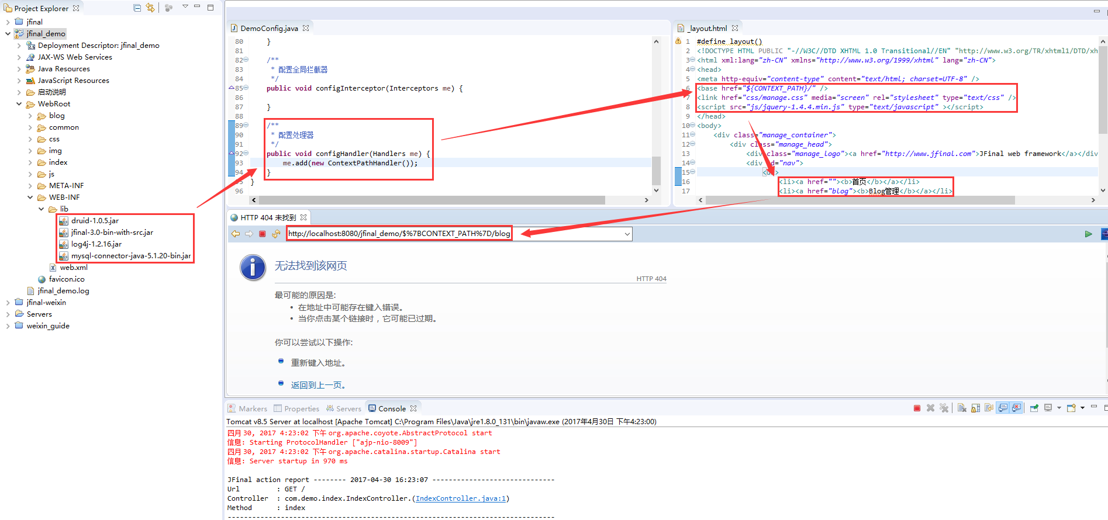Expand JAX-WS Web Services node

(19, 57)
